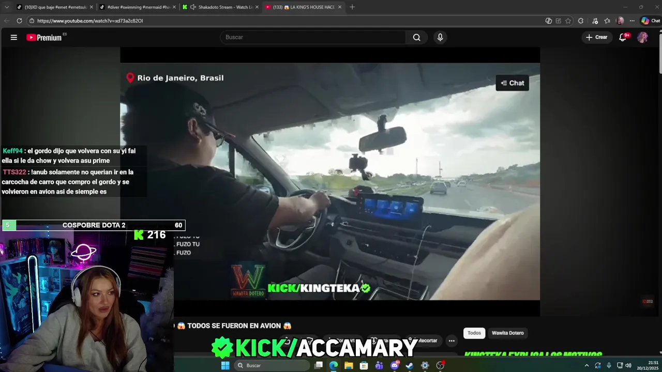Open the YouTube account avatar menu

[x=642, y=37]
